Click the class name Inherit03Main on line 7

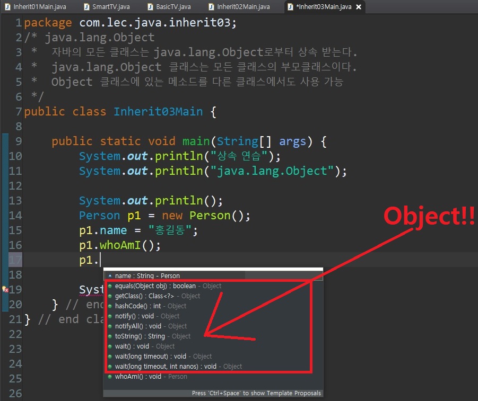[158, 112]
